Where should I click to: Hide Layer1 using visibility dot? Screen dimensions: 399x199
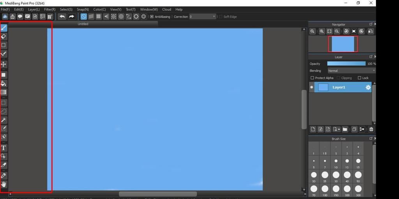click(312, 87)
